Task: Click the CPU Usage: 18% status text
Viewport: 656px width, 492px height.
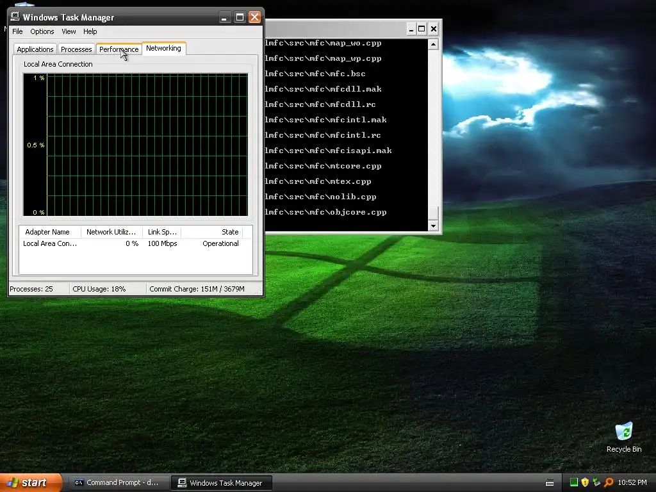Action: 99,289
